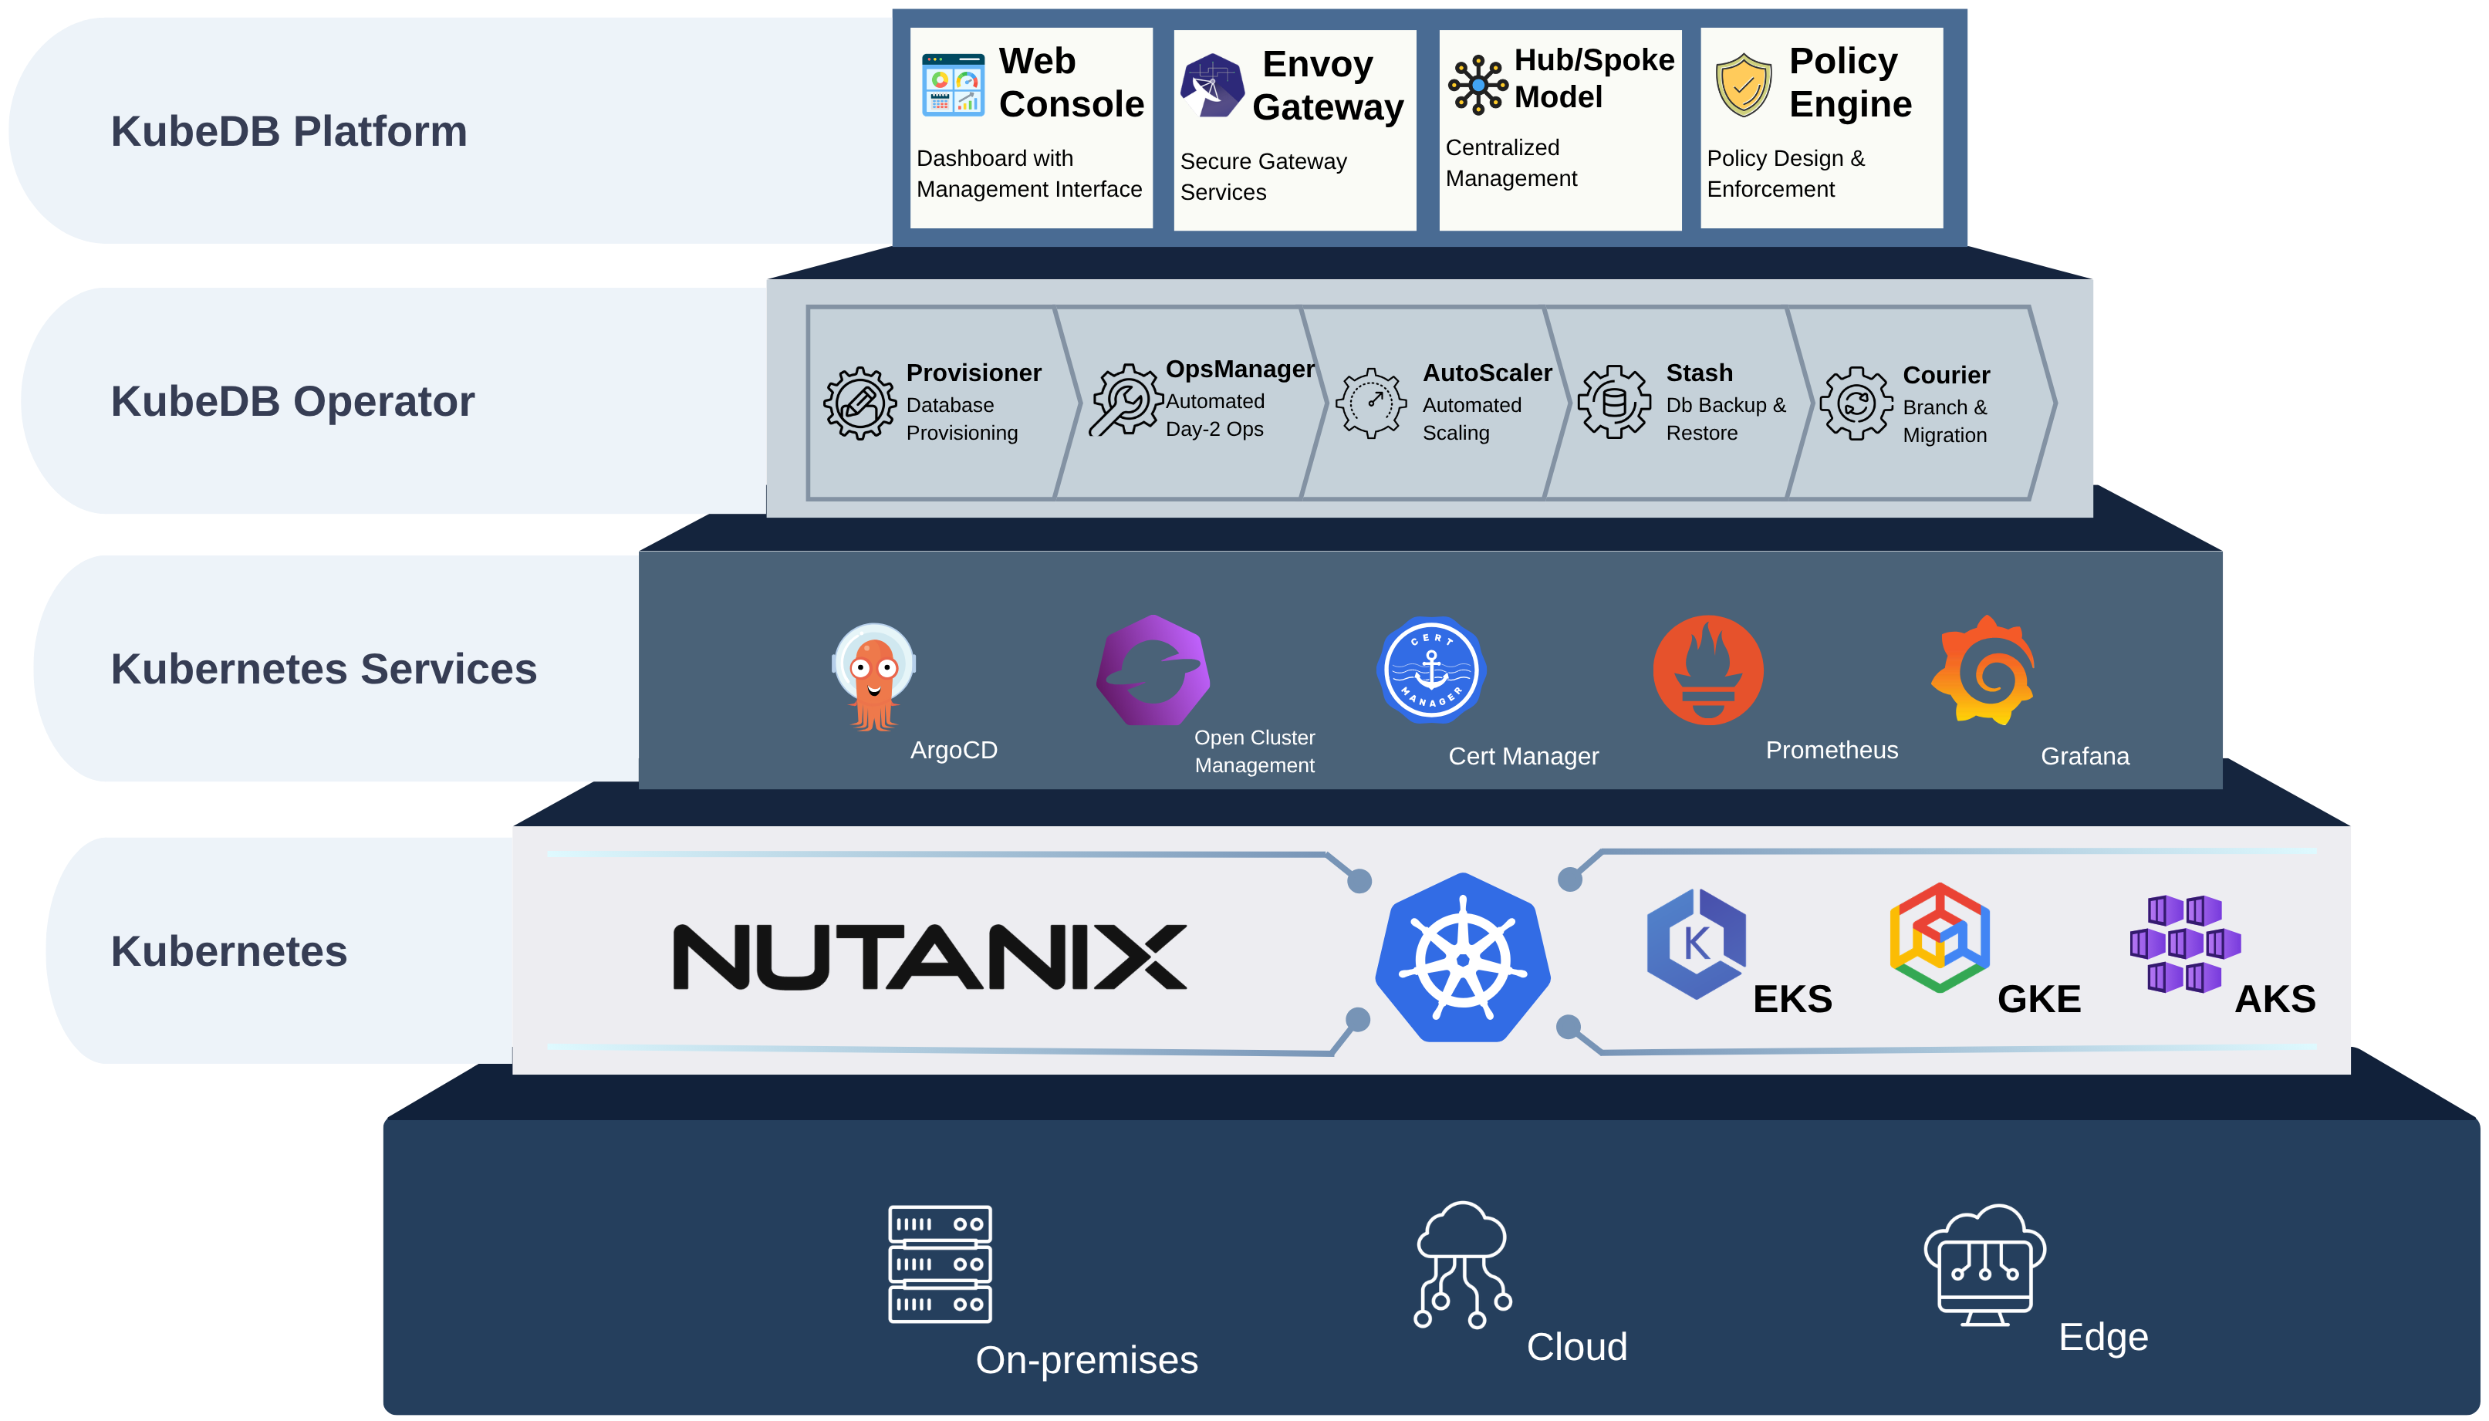Screen dimensions: 2489x1421
Task: Click the Envoy Gateway heading
Action: tap(1328, 85)
